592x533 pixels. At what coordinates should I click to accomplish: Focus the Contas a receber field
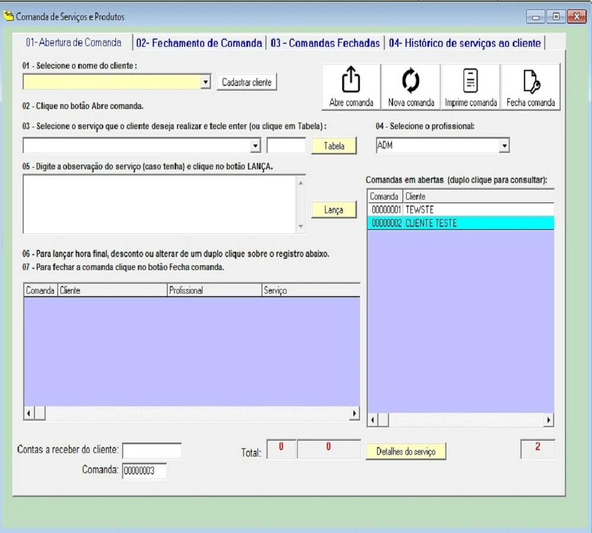tap(152, 451)
